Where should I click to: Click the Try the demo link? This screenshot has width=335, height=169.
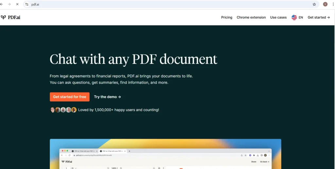click(x=107, y=97)
